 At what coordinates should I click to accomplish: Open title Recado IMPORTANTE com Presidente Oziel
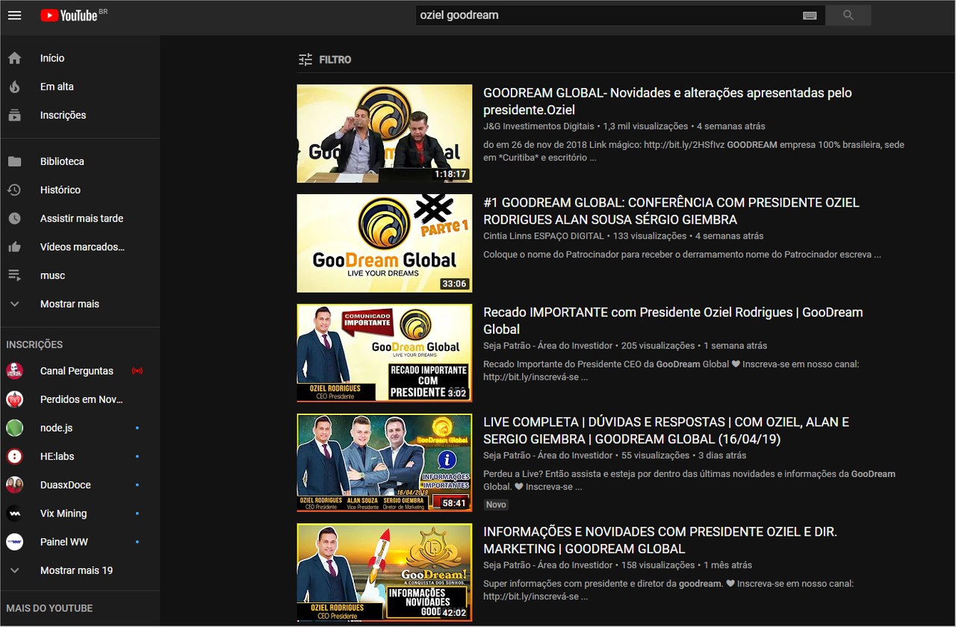tap(673, 321)
